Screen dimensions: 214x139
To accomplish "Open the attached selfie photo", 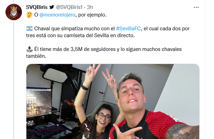I will 113,101.
